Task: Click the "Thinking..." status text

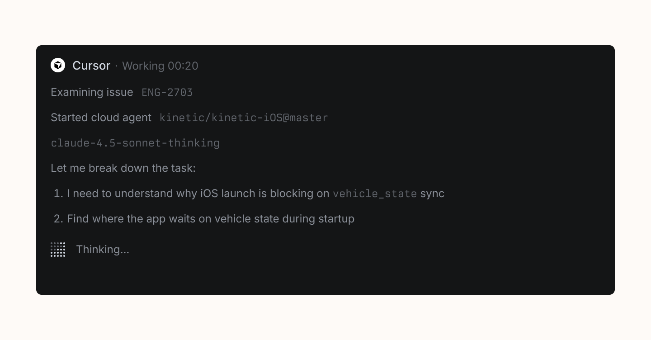Action: 103,250
